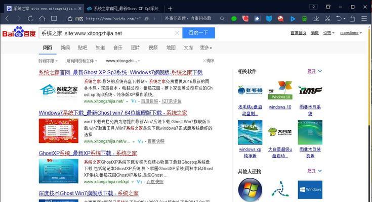Open the 时间不限 time filter dropdown

point(48,61)
